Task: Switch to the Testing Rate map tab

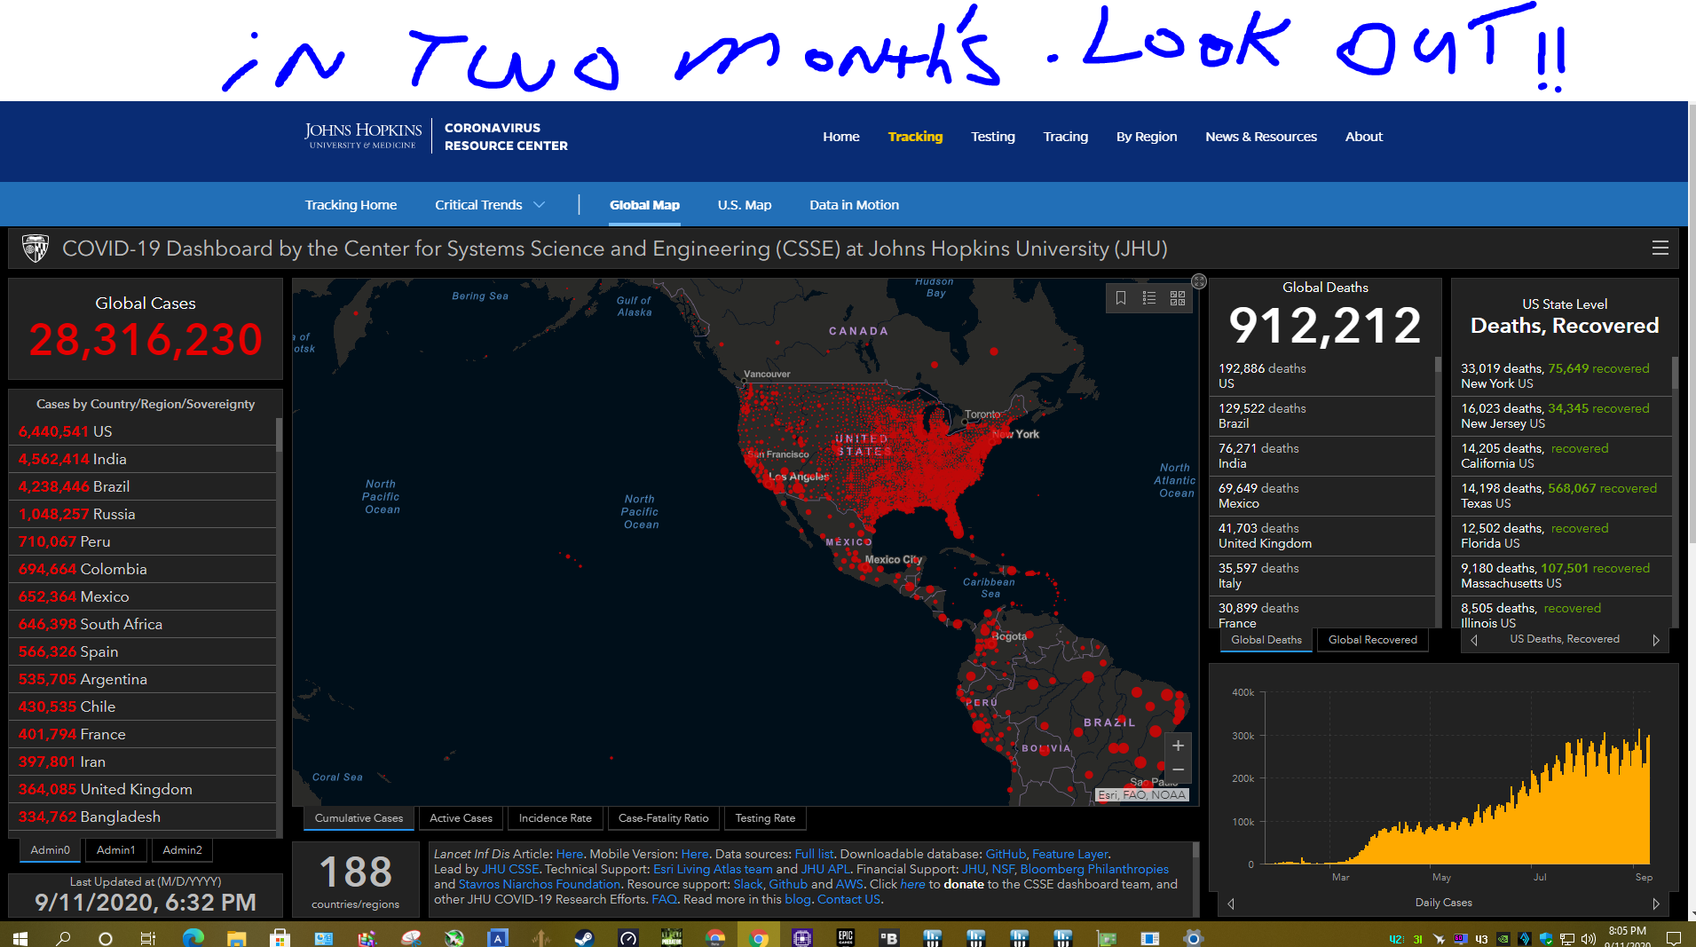Action: point(765,818)
